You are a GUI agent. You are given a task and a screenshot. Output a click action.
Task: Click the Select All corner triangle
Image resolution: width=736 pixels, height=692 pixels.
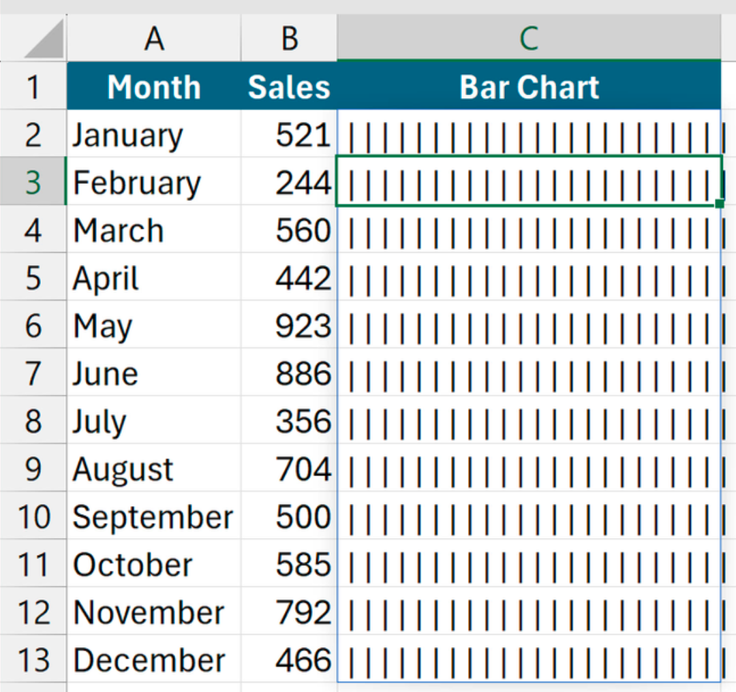pos(44,39)
